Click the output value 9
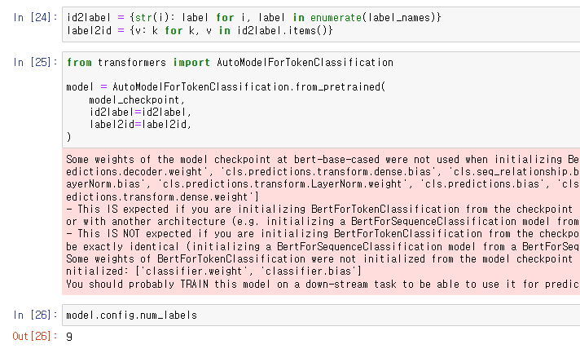 click(69, 337)
